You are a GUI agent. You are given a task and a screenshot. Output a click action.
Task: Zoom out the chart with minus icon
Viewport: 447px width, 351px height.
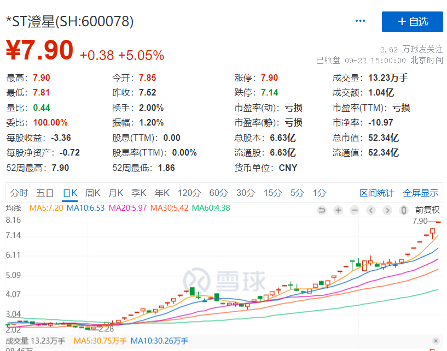pos(355,210)
